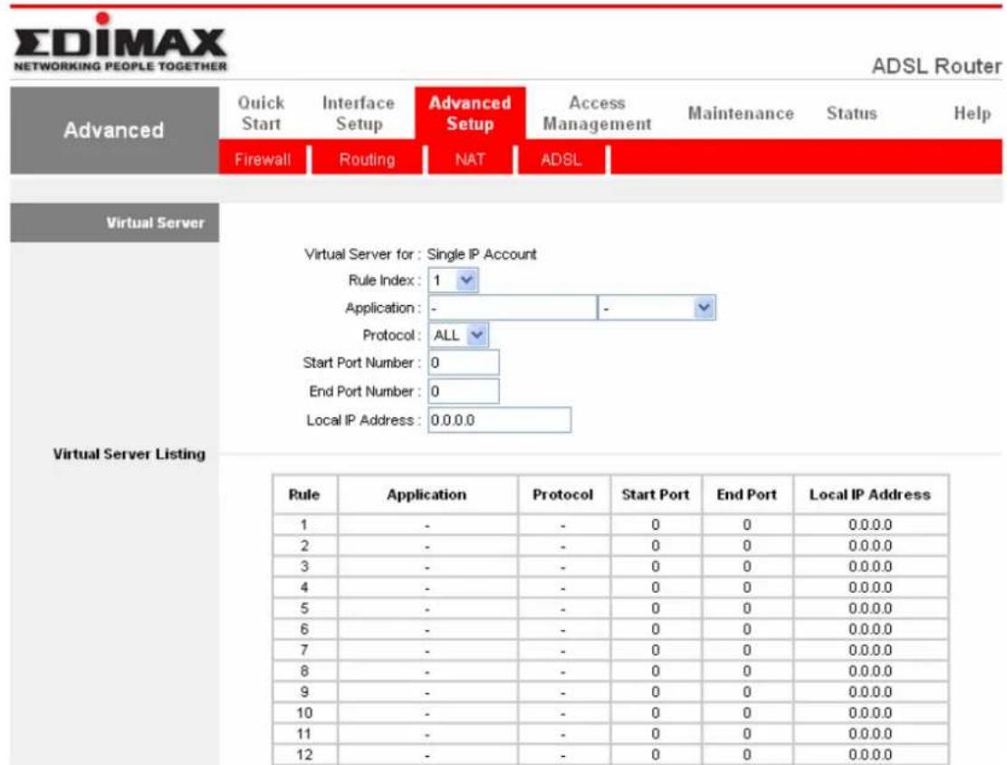Click the End Port column header
The height and width of the screenshot is (765, 1007).
[747, 494]
